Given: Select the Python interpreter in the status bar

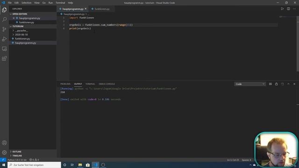Looking at the screenshot, I should pos(17,160).
